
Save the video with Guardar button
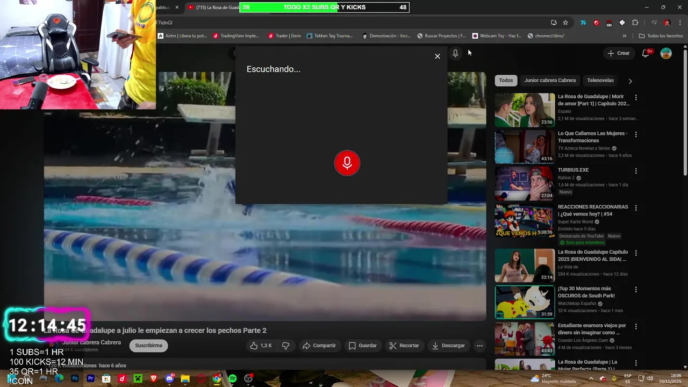coord(363,346)
